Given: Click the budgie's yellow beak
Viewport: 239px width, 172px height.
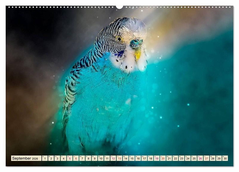Looking at the screenshot, I should pos(138,54).
